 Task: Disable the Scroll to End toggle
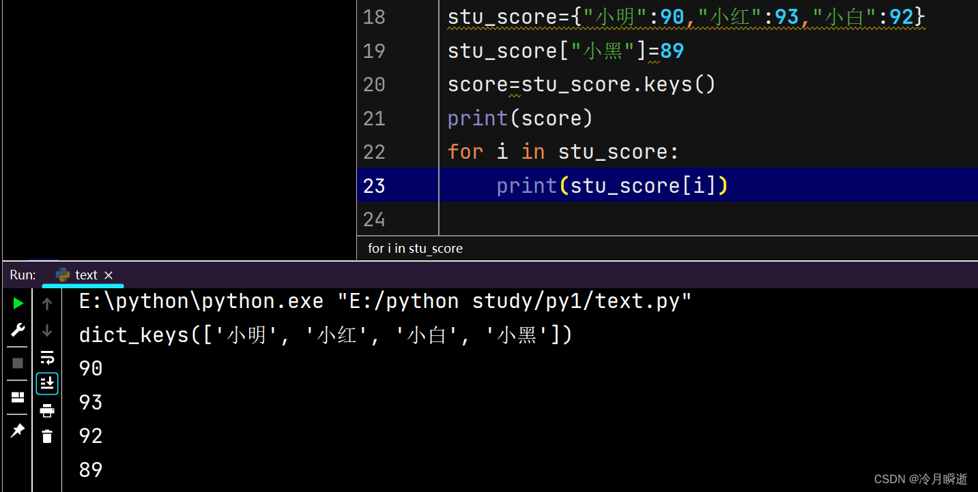(46, 383)
